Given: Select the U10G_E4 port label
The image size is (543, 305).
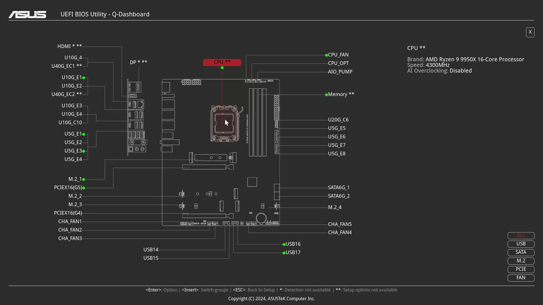Looking at the screenshot, I should point(72,114).
